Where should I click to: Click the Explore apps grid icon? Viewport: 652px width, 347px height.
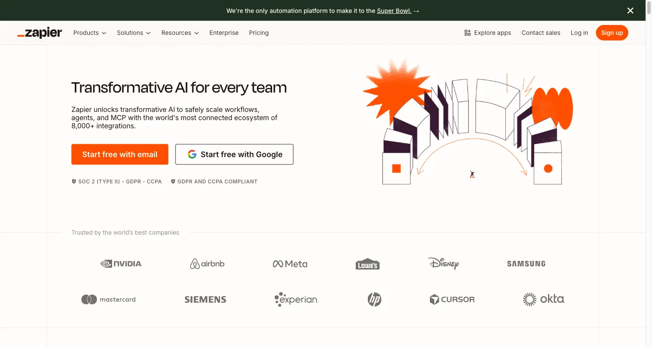click(x=467, y=32)
